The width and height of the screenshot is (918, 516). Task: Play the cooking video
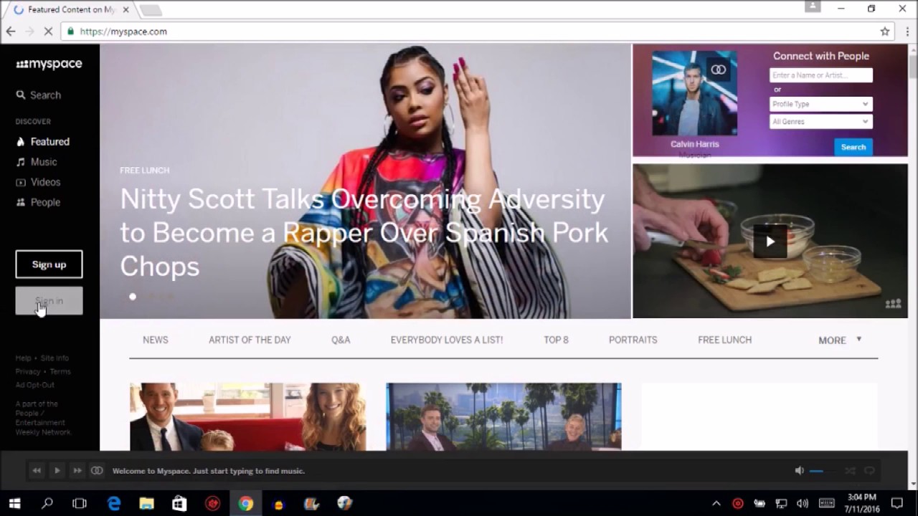770,242
